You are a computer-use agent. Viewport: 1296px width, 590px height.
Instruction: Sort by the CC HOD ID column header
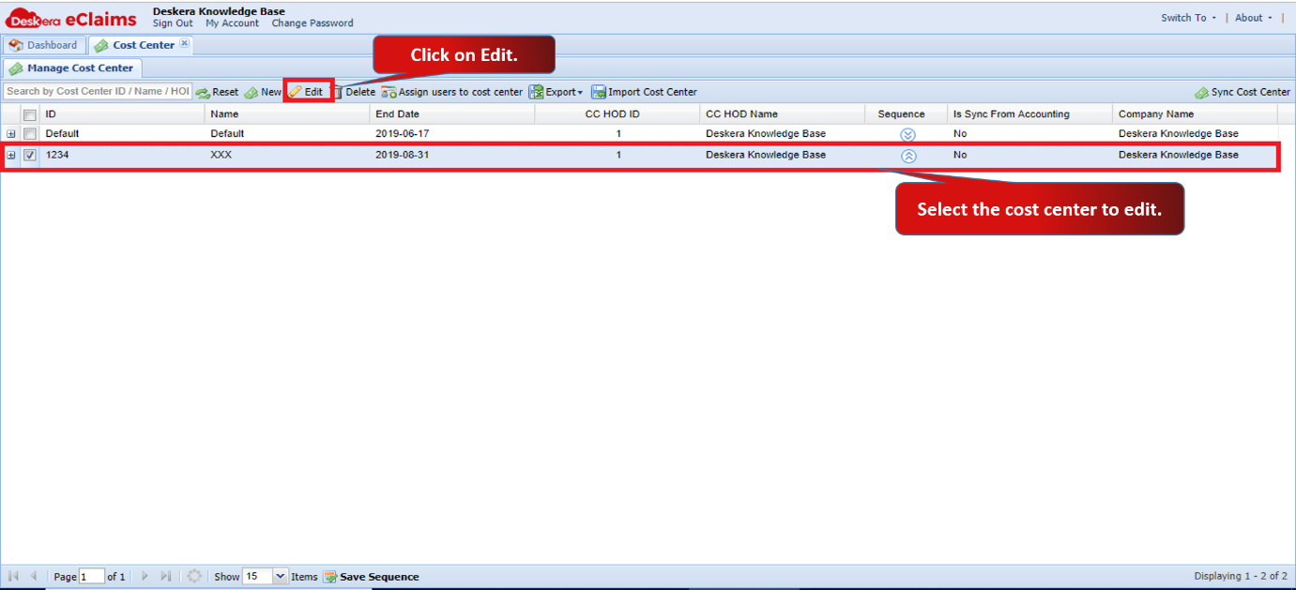tap(618, 114)
